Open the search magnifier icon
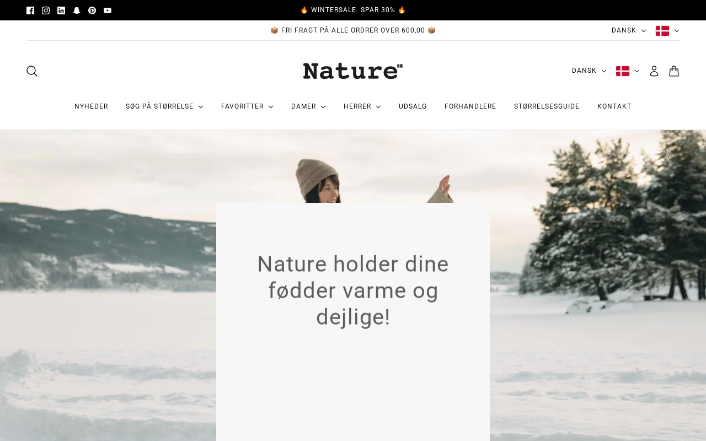The image size is (706, 441). pos(32,71)
